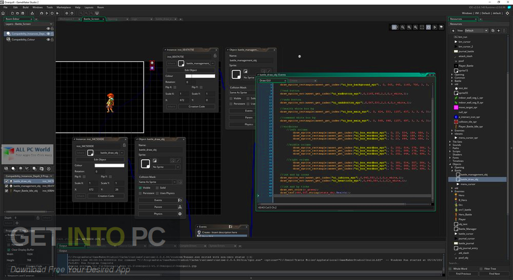Uncheck battle_draw_obj instance in the list
Screen dimensions: 513x280
tap(6, 181)
